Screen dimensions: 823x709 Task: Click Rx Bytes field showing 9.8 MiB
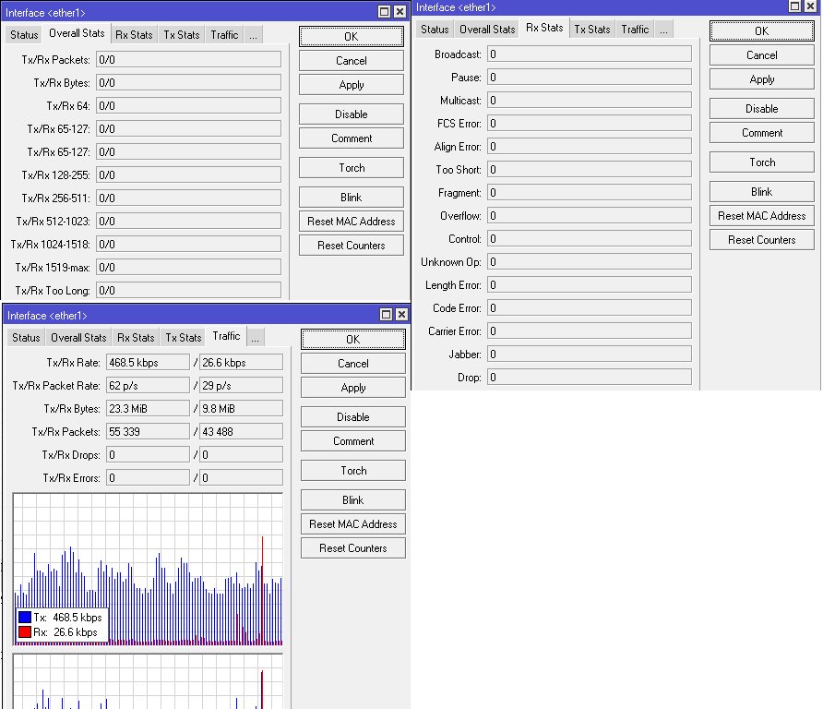click(x=241, y=409)
